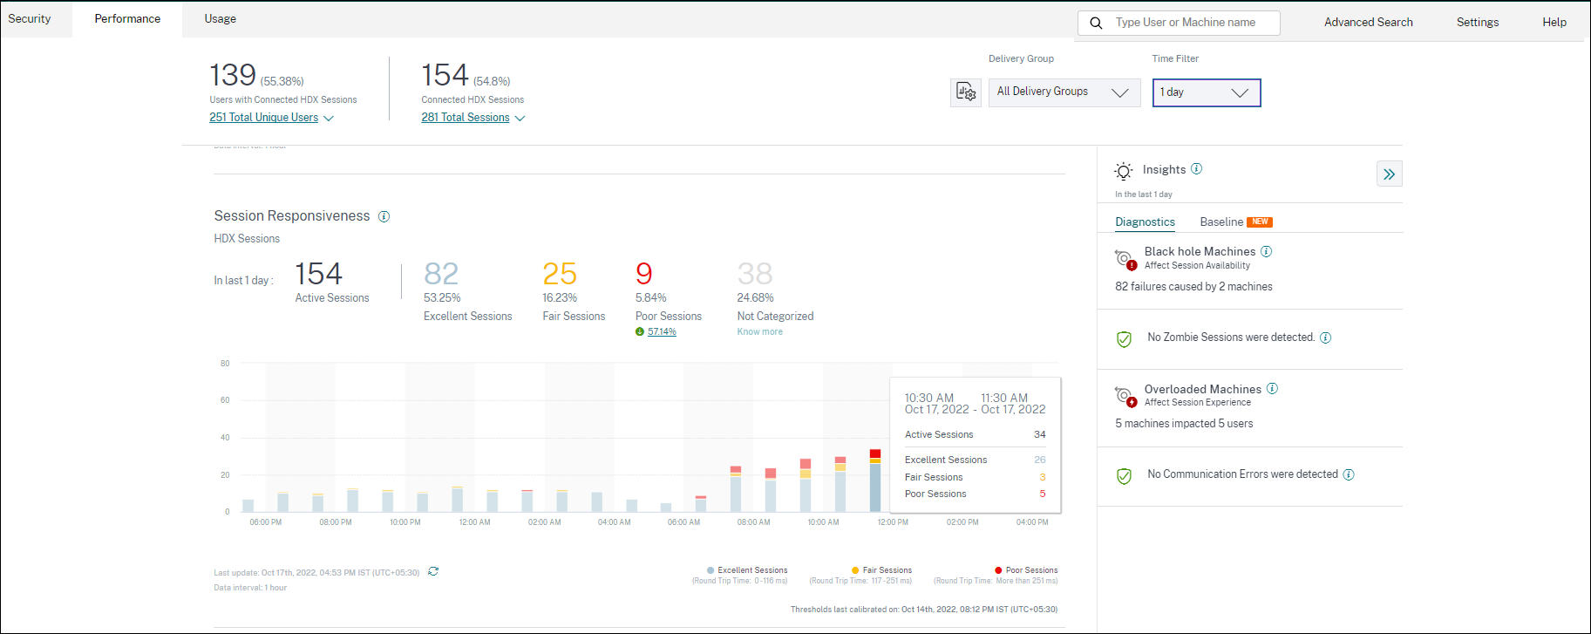The image size is (1591, 634).
Task: Click info icon next to Session Responsiveness
Action: 384,216
